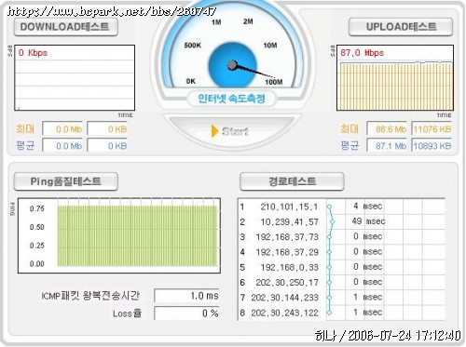
Task: Click the upload 평균 label
Action: (x=349, y=145)
